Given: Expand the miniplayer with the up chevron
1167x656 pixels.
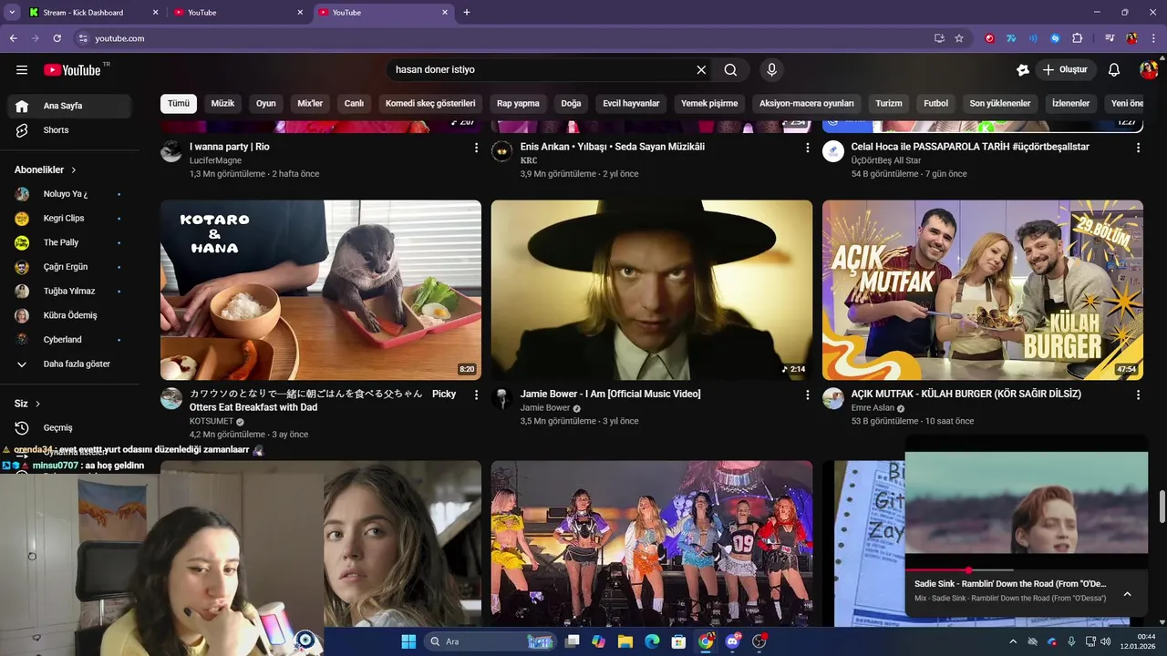Looking at the screenshot, I should [1127, 594].
